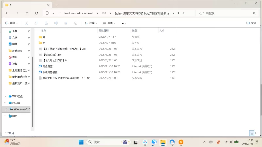The height and width of the screenshot is (147, 262).
Task: Click the 333 breadcrumb in address bar
Action: (104, 13)
